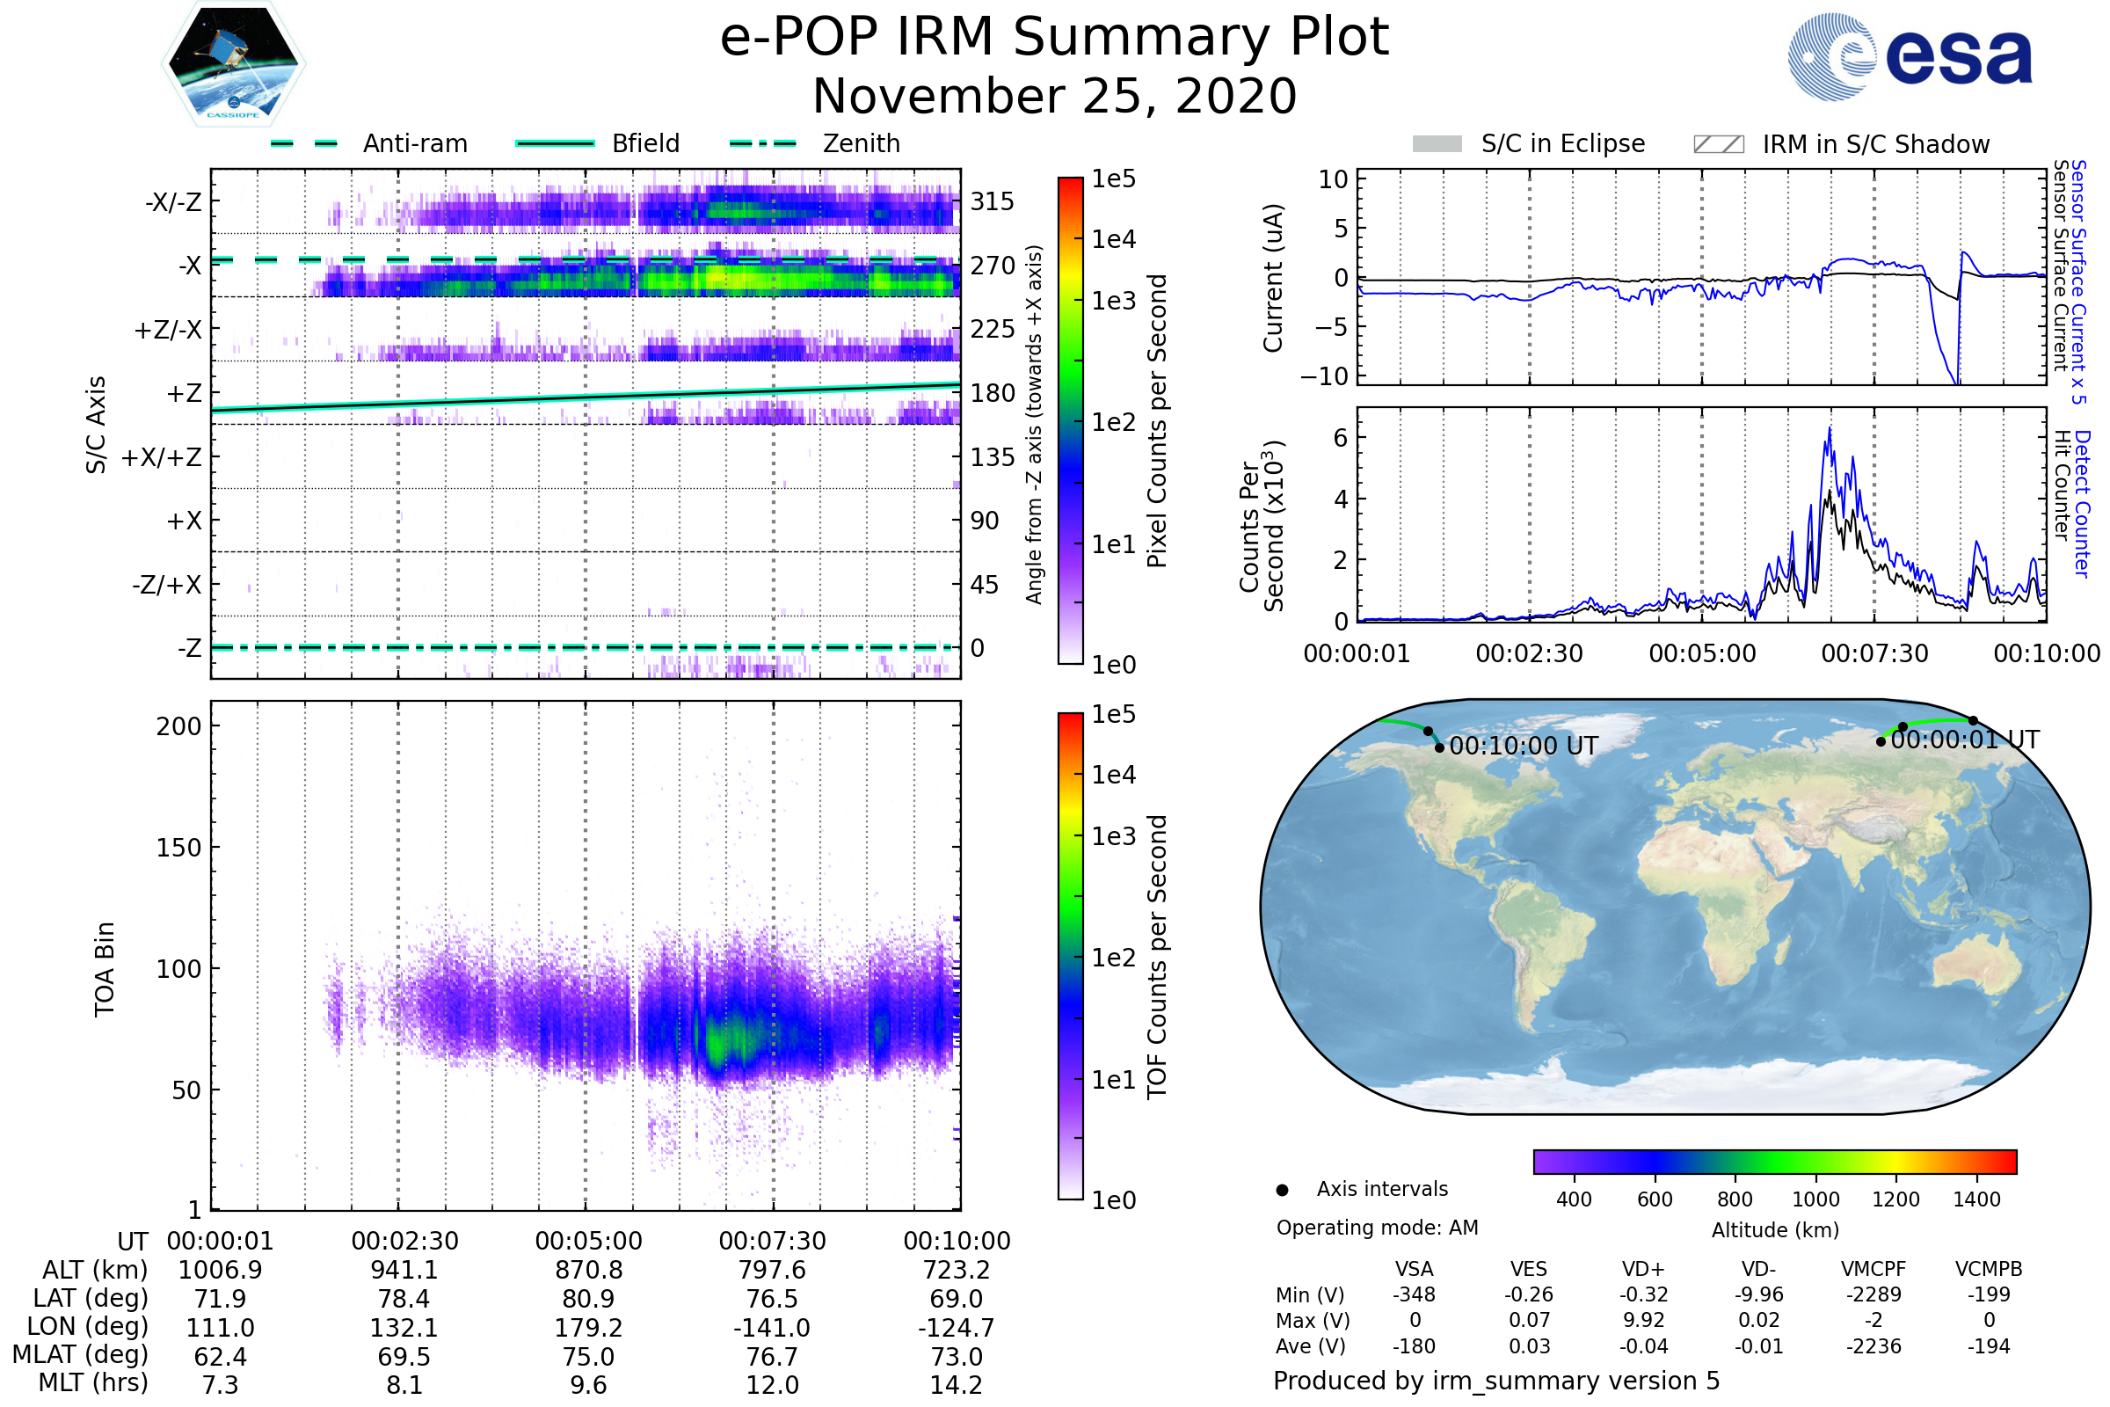Click the VSA voltage column header
This screenshot has width=2110, height=1407.
pyautogui.click(x=1414, y=1269)
